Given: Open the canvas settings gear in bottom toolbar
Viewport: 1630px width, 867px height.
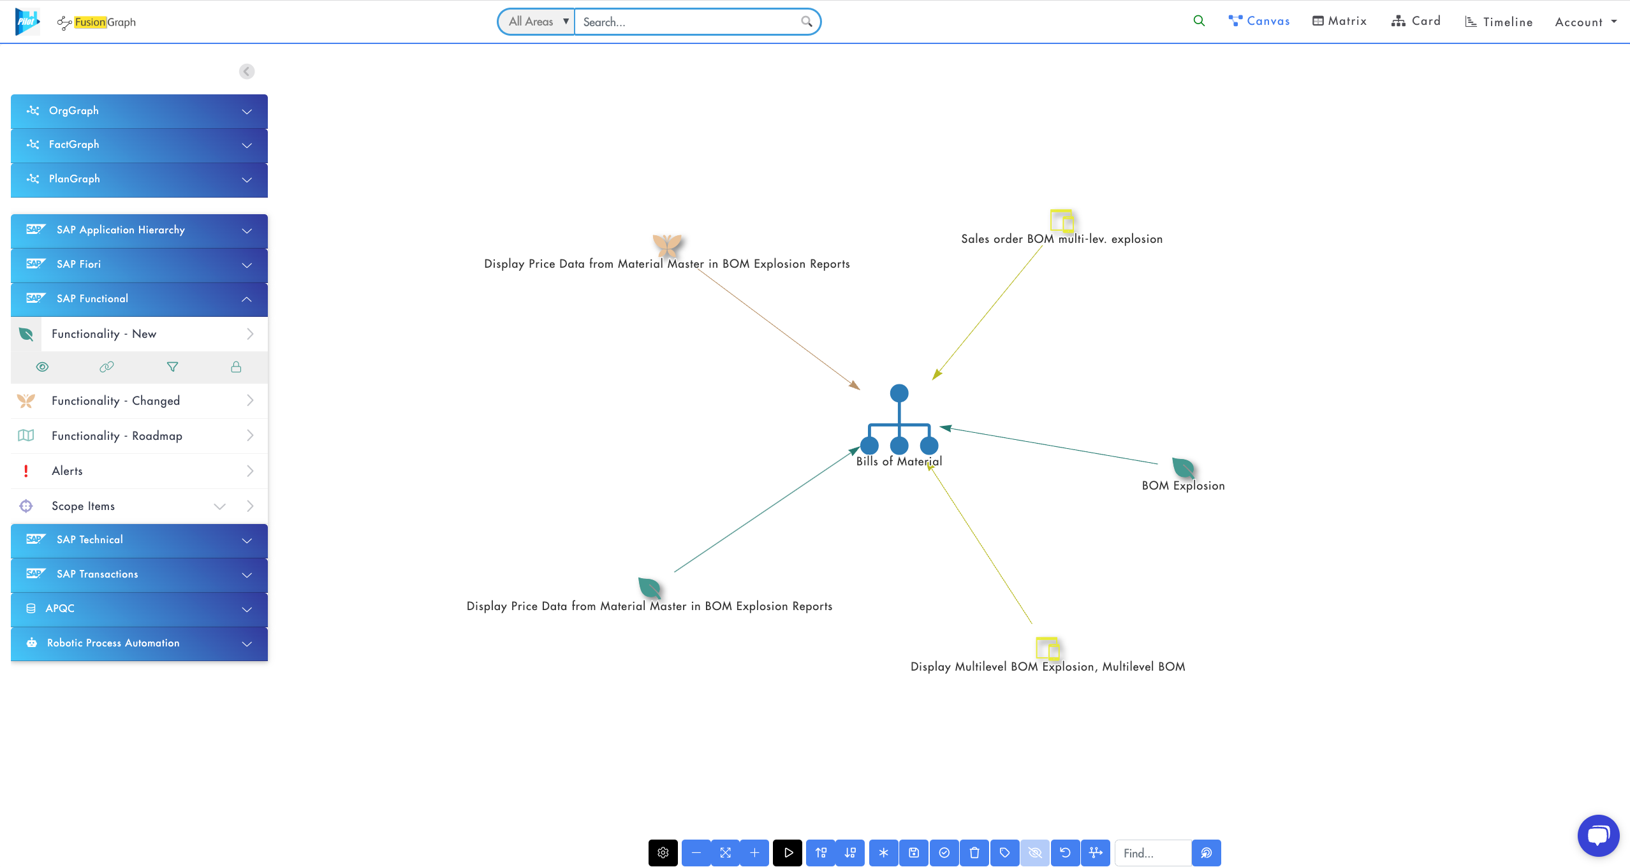Looking at the screenshot, I should tap(663, 852).
